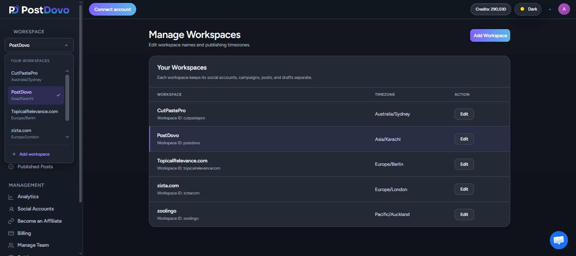
Task: Select PostDovo in workspace dropdown
Action: point(36,95)
